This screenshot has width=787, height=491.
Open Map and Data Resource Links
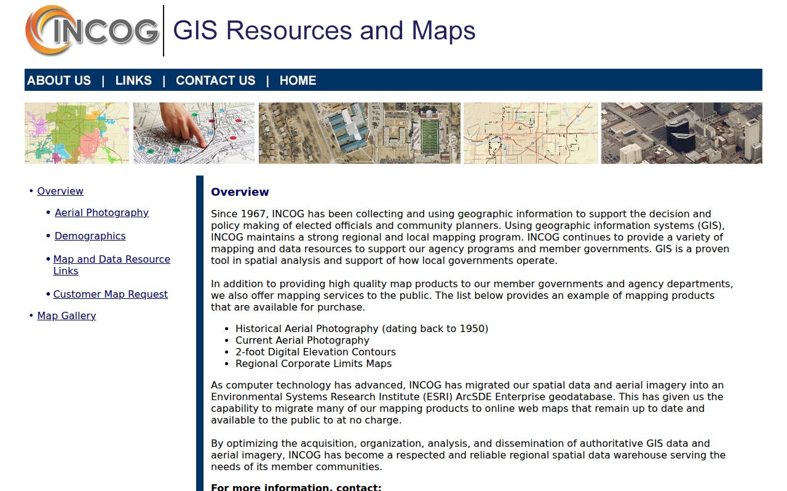point(112,265)
